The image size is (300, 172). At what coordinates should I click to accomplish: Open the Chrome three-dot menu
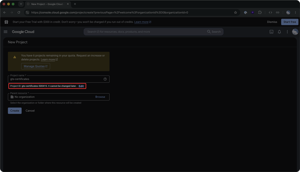pyautogui.click(x=295, y=12)
